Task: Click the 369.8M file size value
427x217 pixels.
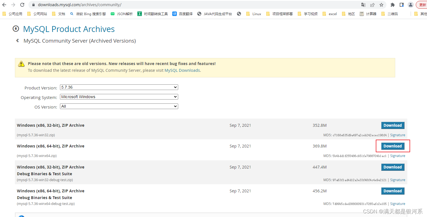Action: (x=319, y=146)
